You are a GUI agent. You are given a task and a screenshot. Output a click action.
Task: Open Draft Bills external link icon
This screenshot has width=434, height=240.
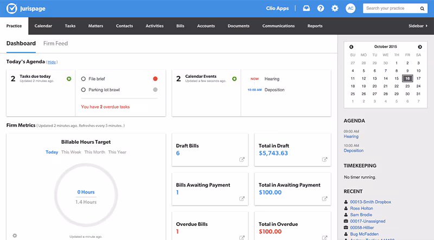click(x=242, y=159)
